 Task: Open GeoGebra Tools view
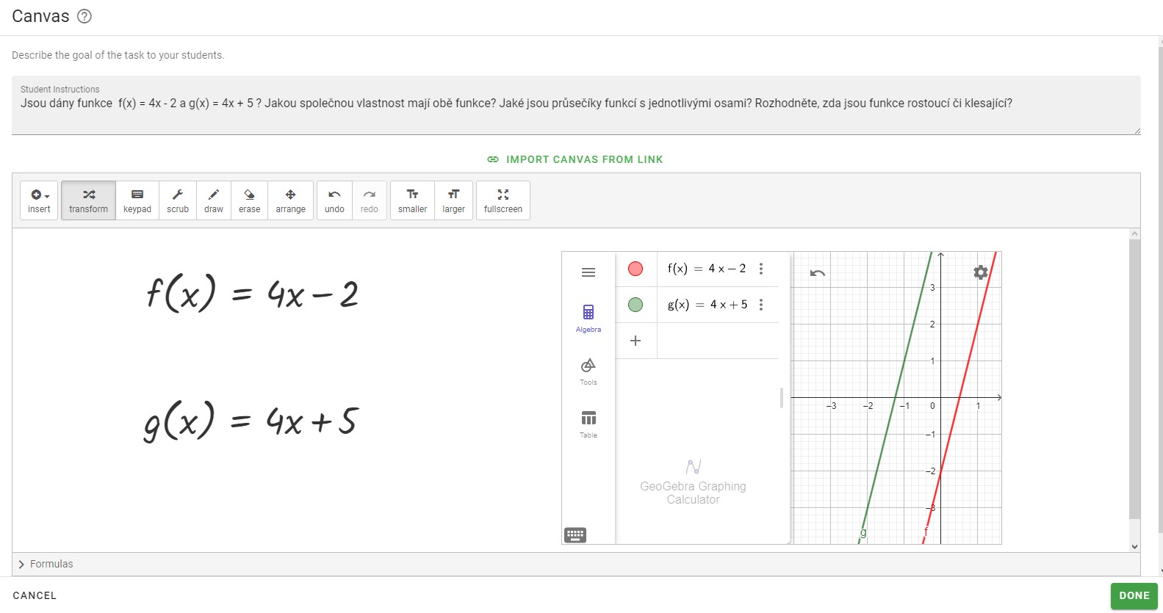(x=588, y=371)
